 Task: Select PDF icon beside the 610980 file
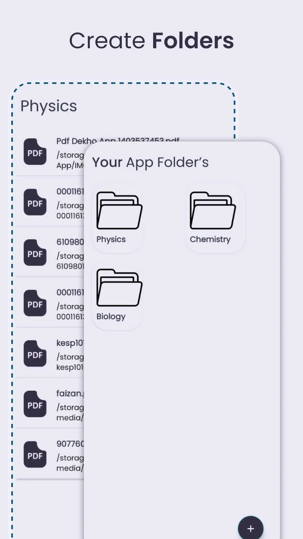[35, 253]
